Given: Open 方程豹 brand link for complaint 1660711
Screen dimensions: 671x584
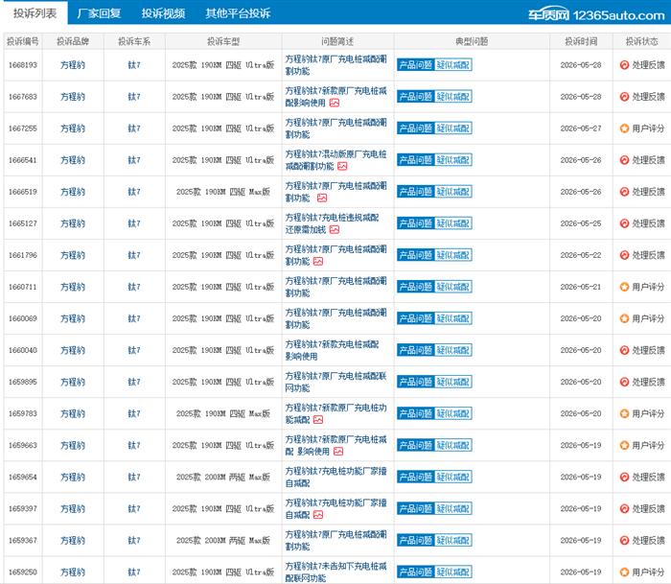Looking at the screenshot, I should pos(73,287).
